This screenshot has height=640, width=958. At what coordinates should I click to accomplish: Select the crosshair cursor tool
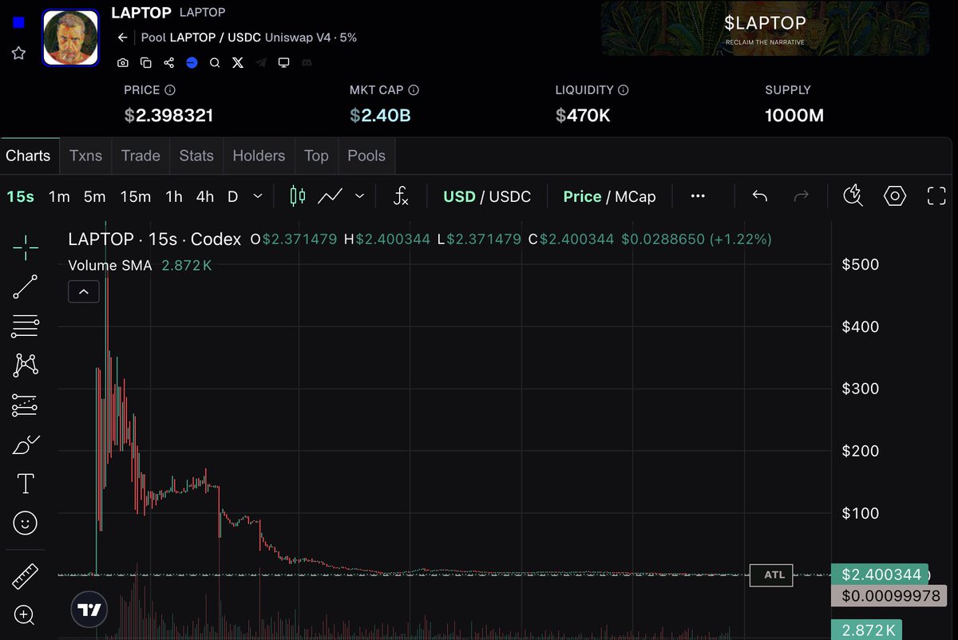[26, 247]
